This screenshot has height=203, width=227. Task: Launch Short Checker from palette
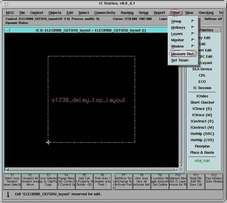202,102
